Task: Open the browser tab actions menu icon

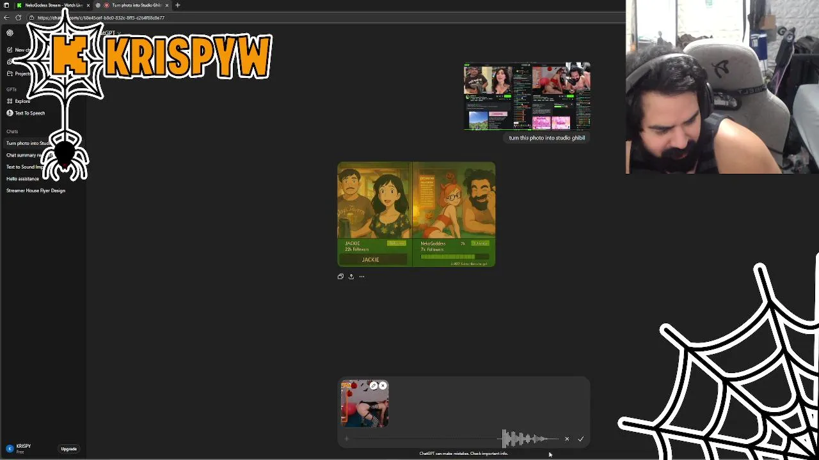Action: coord(6,5)
